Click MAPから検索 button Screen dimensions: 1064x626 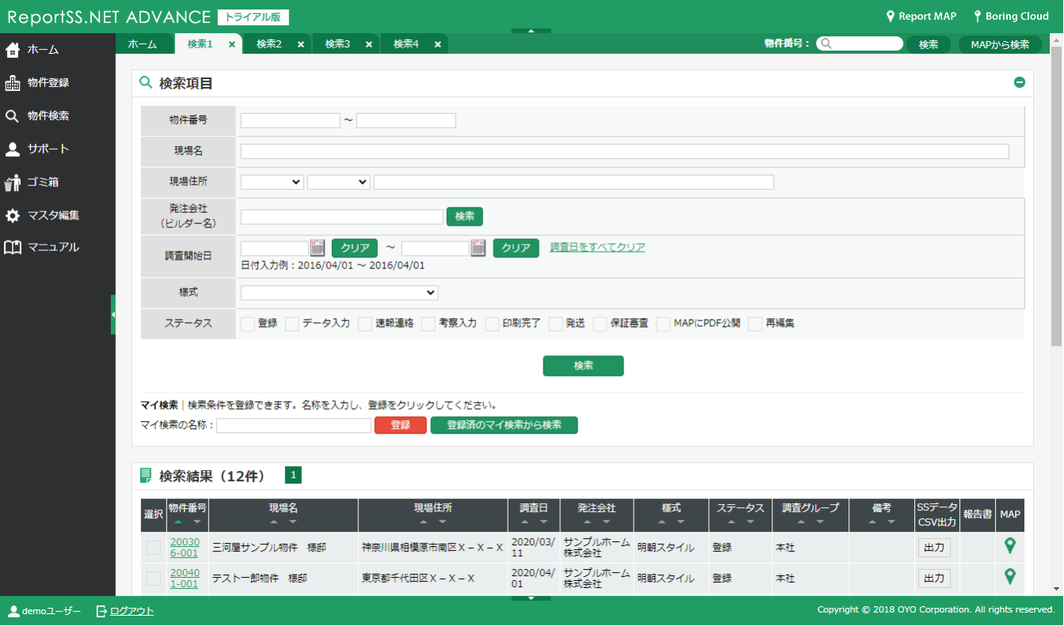tap(1000, 44)
